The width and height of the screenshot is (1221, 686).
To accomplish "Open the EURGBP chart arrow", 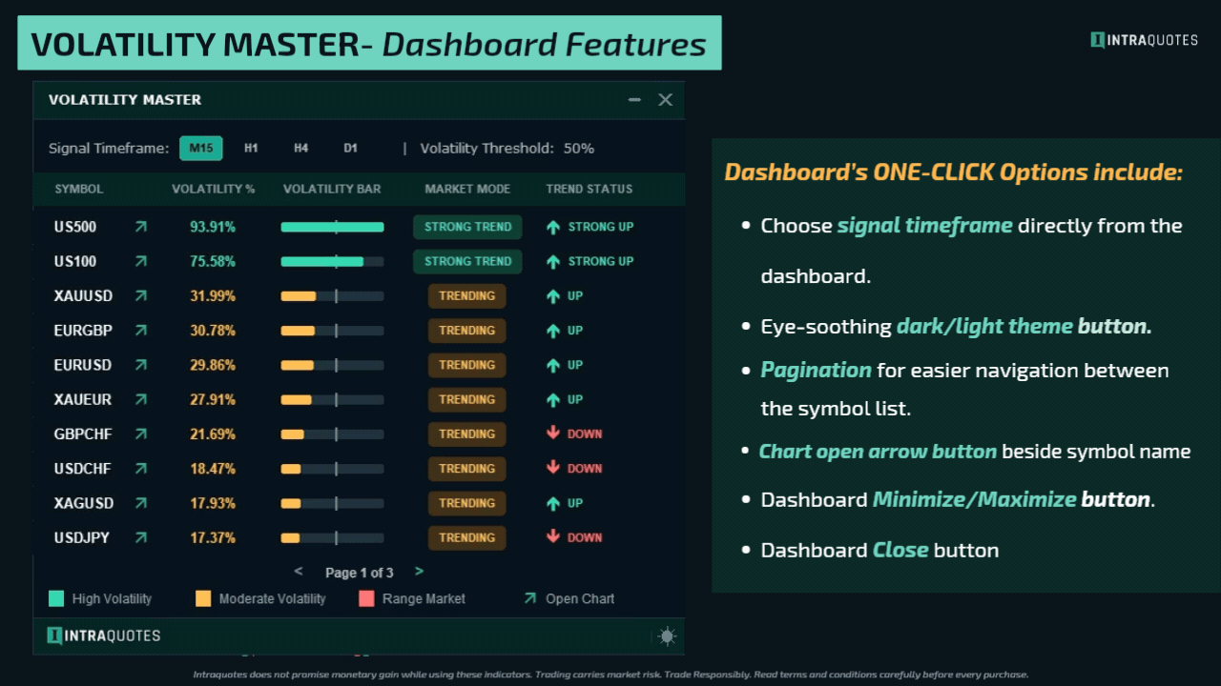I will [141, 331].
